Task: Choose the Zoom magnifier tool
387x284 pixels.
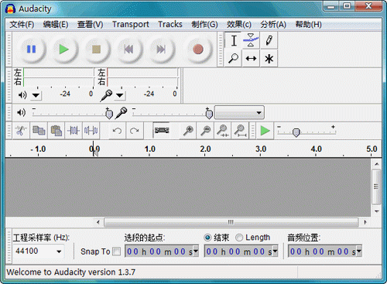Action: pos(233,59)
